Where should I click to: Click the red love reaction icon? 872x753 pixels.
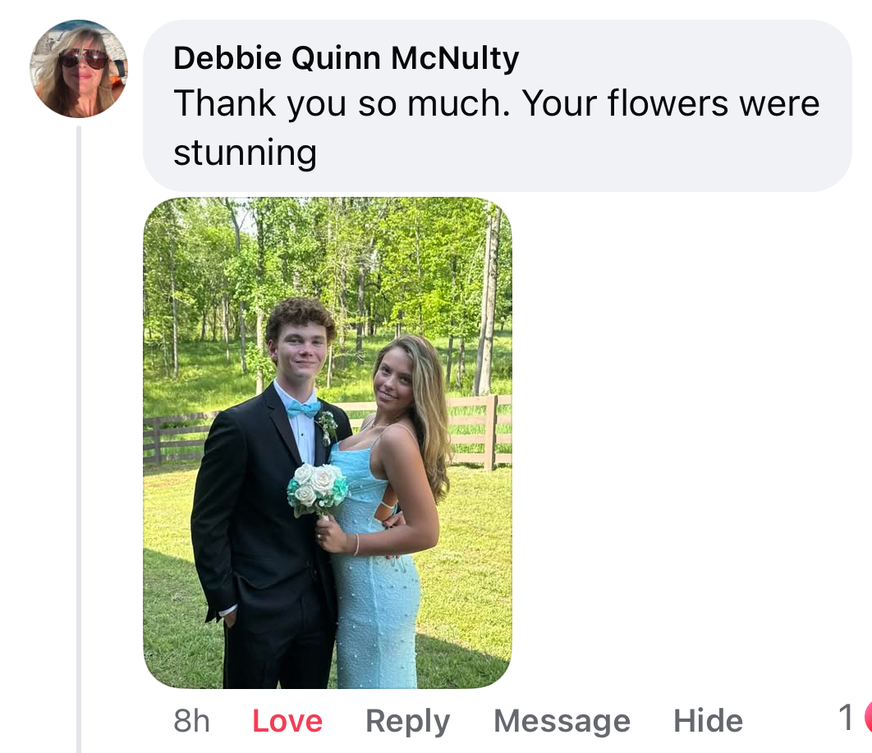click(x=867, y=719)
